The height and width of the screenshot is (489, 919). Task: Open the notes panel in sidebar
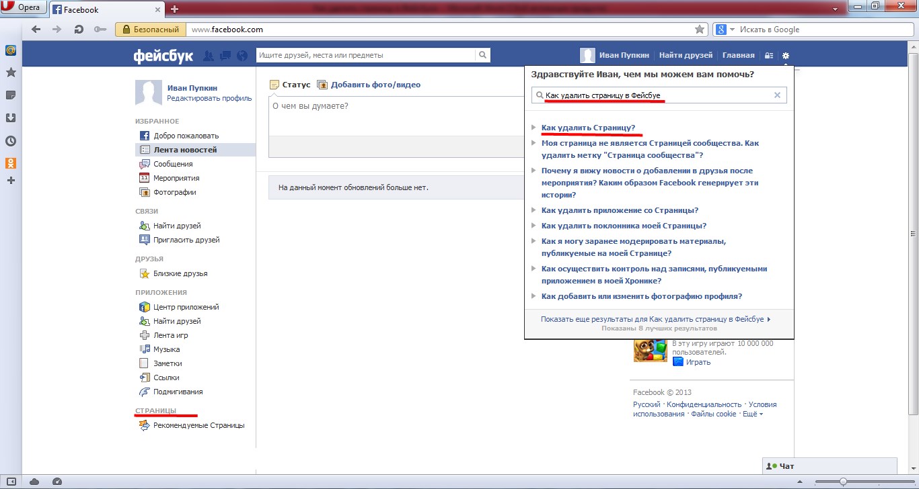point(11,95)
